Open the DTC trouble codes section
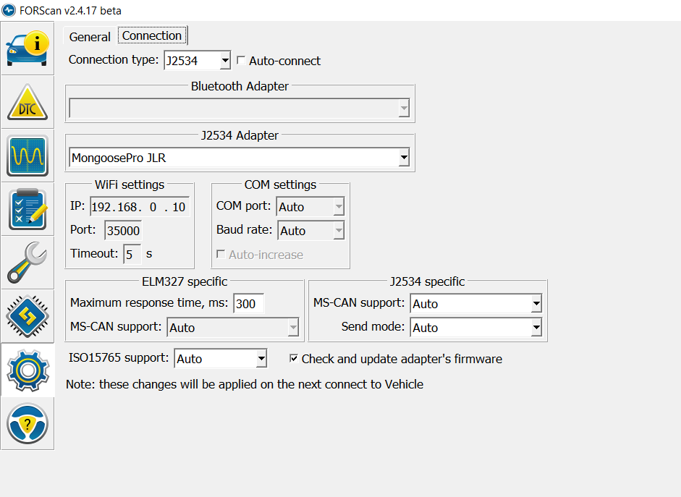 click(x=27, y=102)
